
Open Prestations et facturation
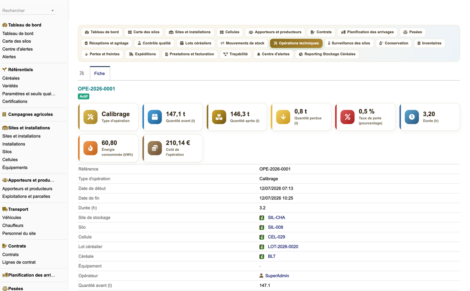(x=189, y=54)
